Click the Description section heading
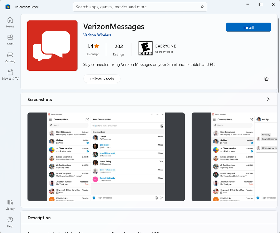 click(x=39, y=218)
